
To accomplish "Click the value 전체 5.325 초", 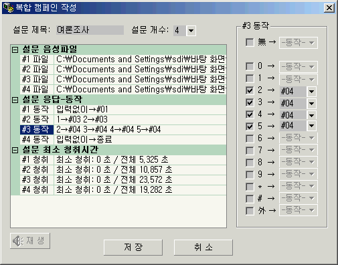I will (145, 160).
